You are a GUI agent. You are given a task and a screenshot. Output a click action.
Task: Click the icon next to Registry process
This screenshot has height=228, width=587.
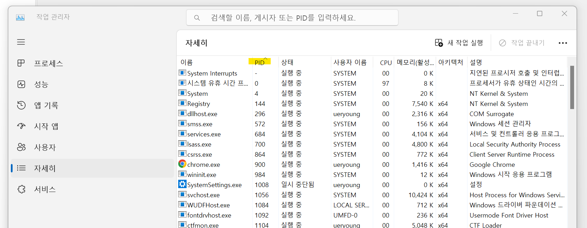tap(182, 103)
